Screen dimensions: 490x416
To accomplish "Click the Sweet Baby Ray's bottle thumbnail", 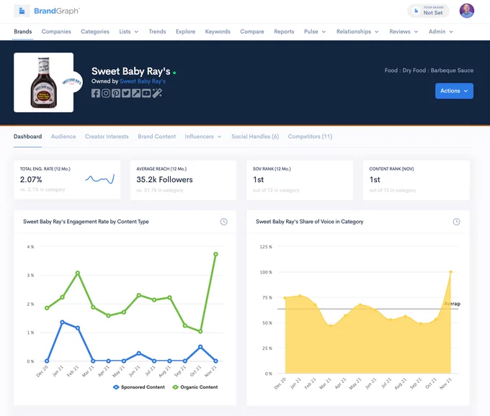I will [44, 82].
